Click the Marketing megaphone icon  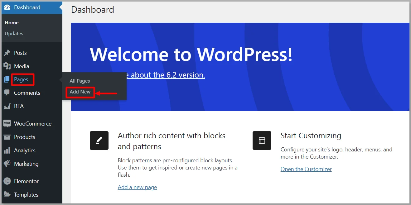tap(7, 164)
